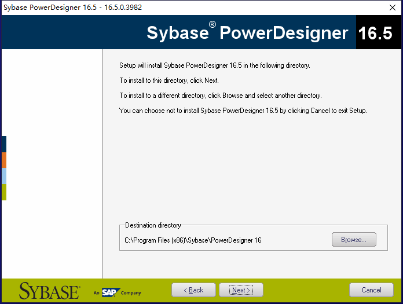This screenshot has width=403, height=304.
Task: Click the 16.5 version badge in header
Action: click(375, 33)
